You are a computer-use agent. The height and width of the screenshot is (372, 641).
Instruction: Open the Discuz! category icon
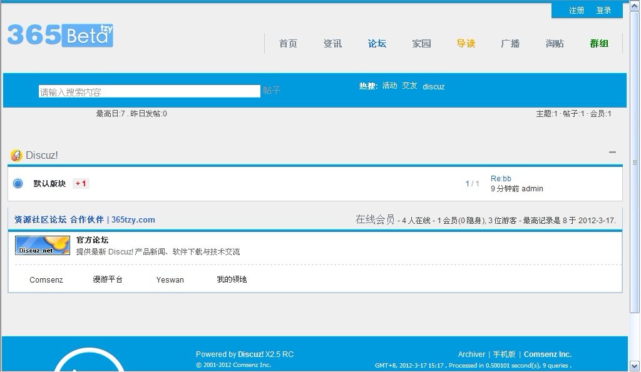(x=16, y=155)
